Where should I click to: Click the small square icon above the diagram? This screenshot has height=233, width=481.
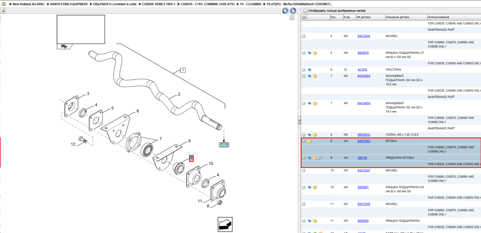tap(292, 18)
